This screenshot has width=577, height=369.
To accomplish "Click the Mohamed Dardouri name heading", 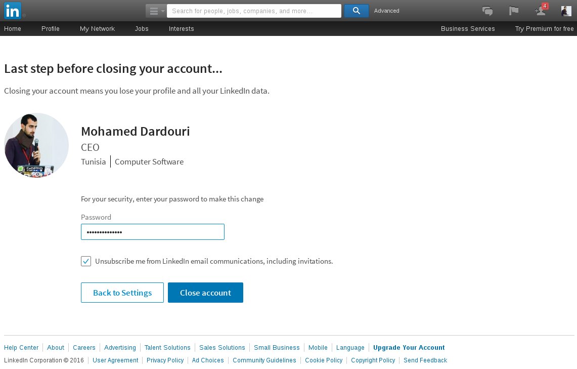I will pyautogui.click(x=136, y=132).
